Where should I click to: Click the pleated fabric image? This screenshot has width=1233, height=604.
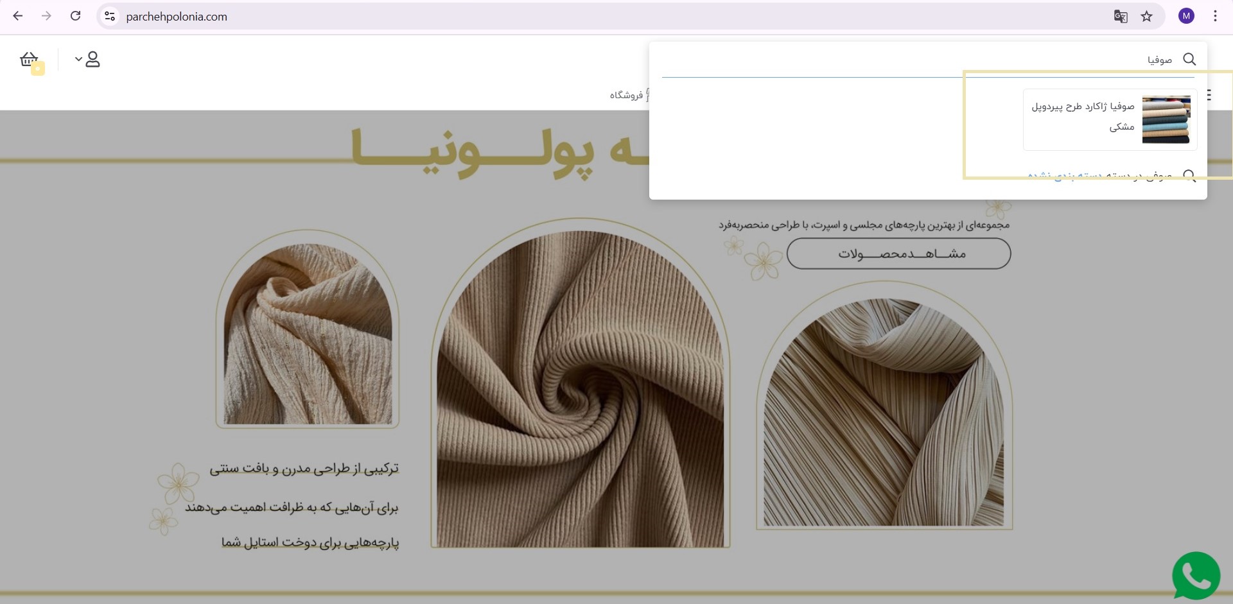pyautogui.click(x=884, y=411)
